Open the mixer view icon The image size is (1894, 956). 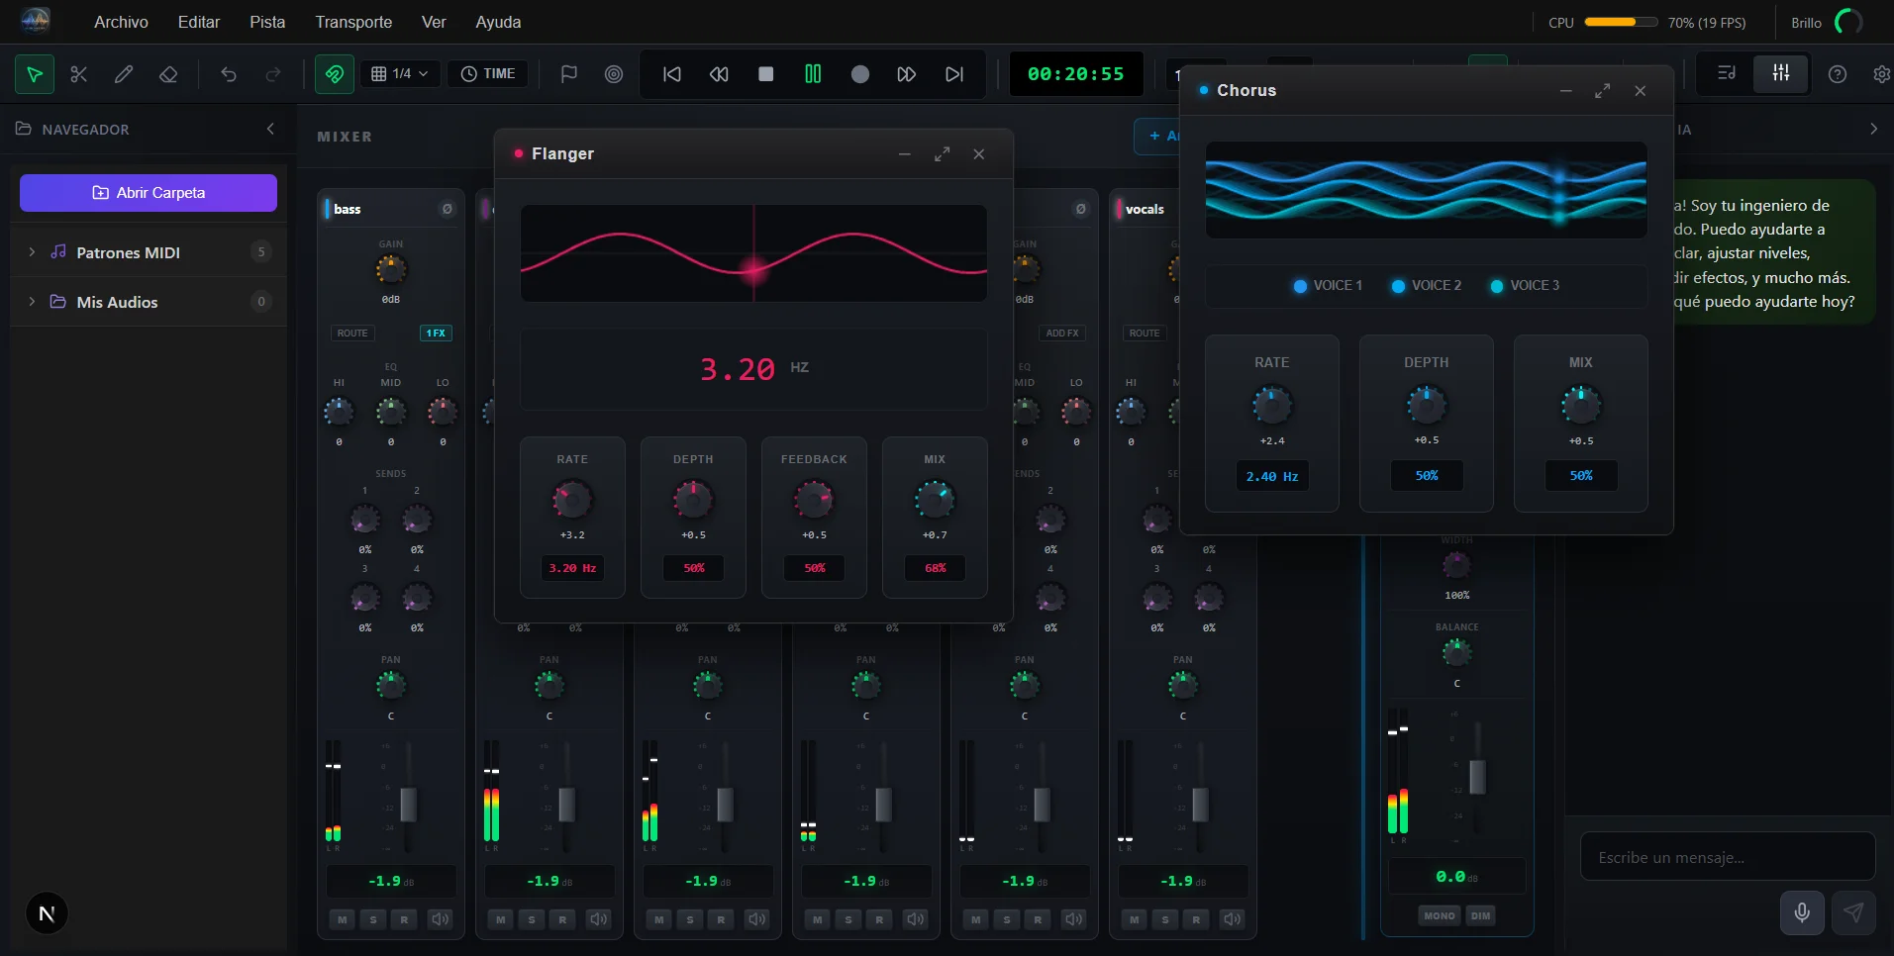coord(1780,73)
